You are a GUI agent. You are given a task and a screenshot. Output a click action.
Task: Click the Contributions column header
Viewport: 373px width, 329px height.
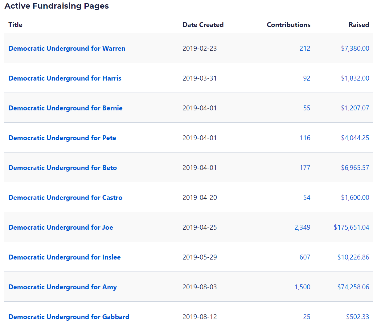pos(288,25)
